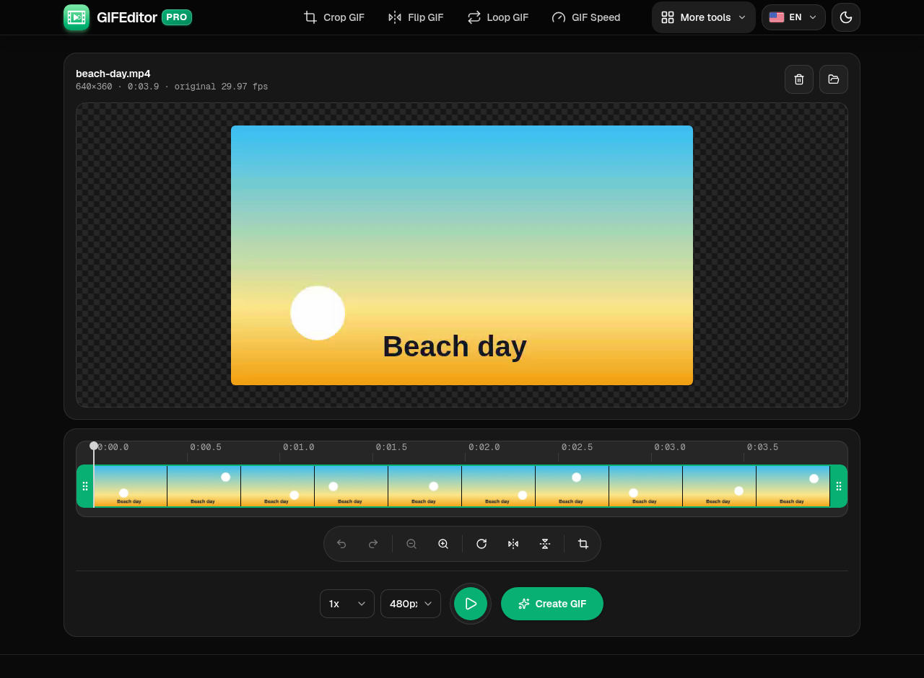The height and width of the screenshot is (678, 924).
Task: Click the redo arrow icon
Action: pyautogui.click(x=373, y=544)
